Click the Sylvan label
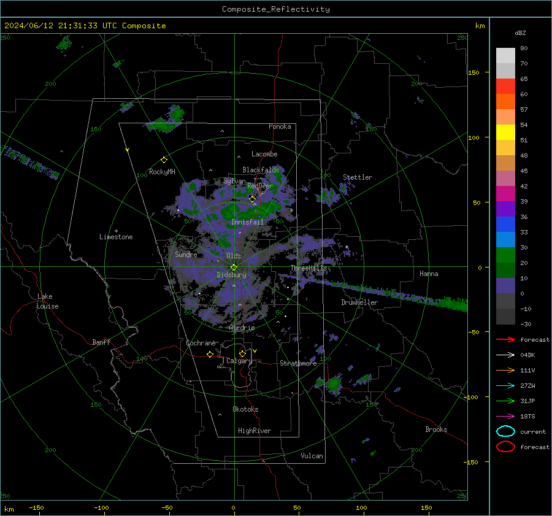This screenshot has height=516, width=552. click(x=234, y=181)
